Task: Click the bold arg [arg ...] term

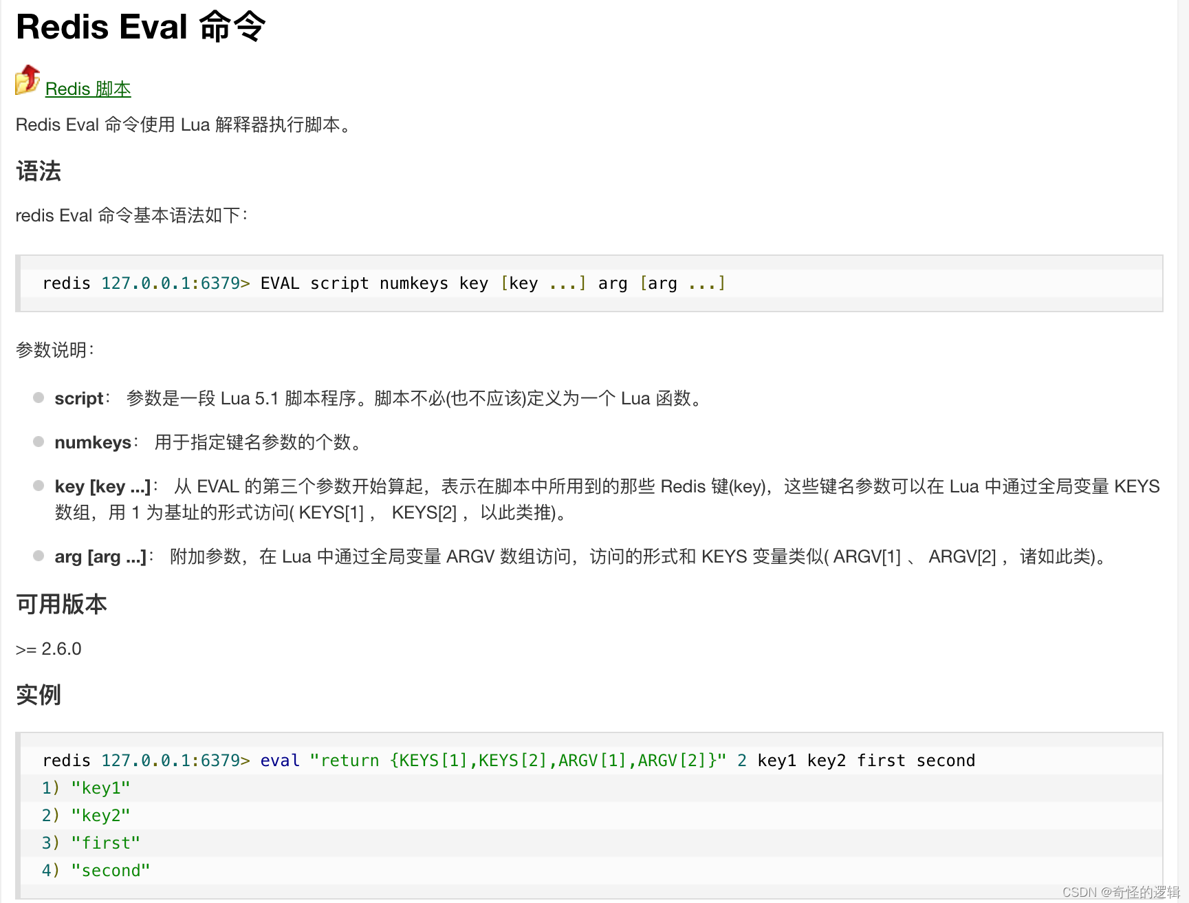Action: point(100,556)
